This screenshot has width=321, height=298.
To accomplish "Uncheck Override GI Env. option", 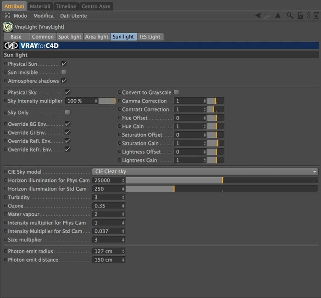I will (x=67, y=132).
